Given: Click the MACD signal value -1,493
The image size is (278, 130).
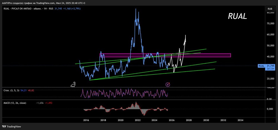Looking at the screenshot, I should [x=48, y=103].
